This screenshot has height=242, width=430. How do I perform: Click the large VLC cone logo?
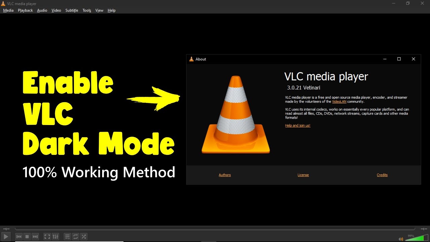(x=236, y=115)
